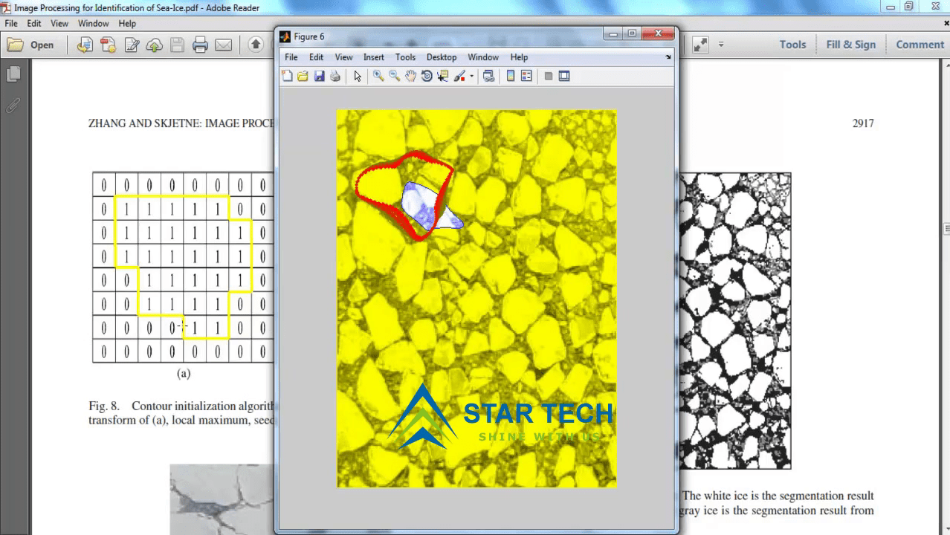The width and height of the screenshot is (950, 535).
Task: Open the Comment pane
Action: (919, 44)
